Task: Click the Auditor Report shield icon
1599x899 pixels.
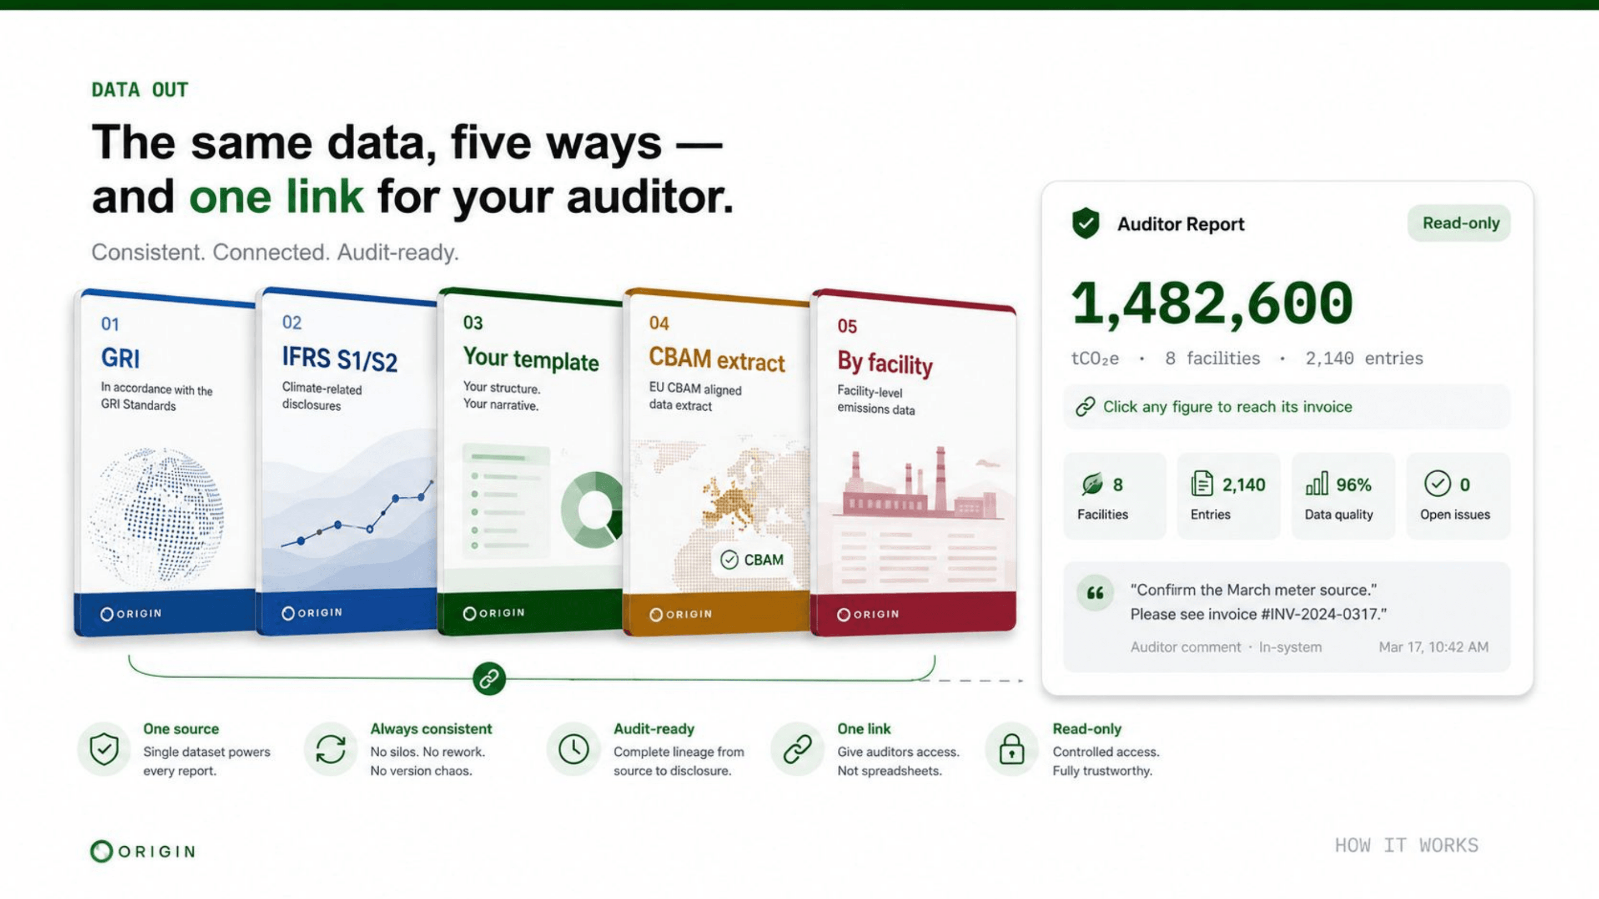Action: tap(1085, 223)
